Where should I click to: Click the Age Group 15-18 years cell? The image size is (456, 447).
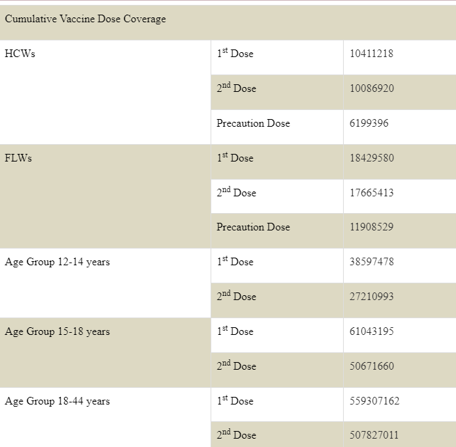pyautogui.click(x=57, y=331)
